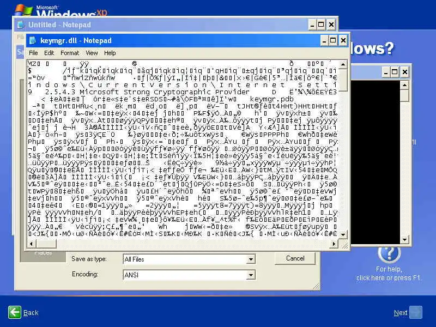Click the horizontal scrollbar thumb in keymgr.dll Notepad
436x327 pixels.
[46, 244]
